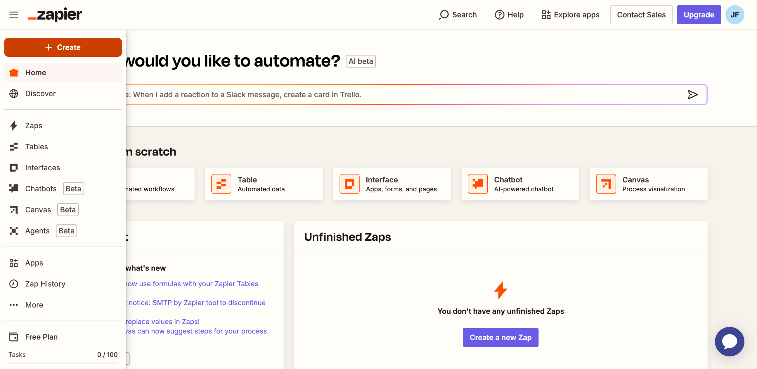Screen dimensions: 757x369
Task: Collapse the sidebar with hamburger menu icon
Action: [x=14, y=14]
